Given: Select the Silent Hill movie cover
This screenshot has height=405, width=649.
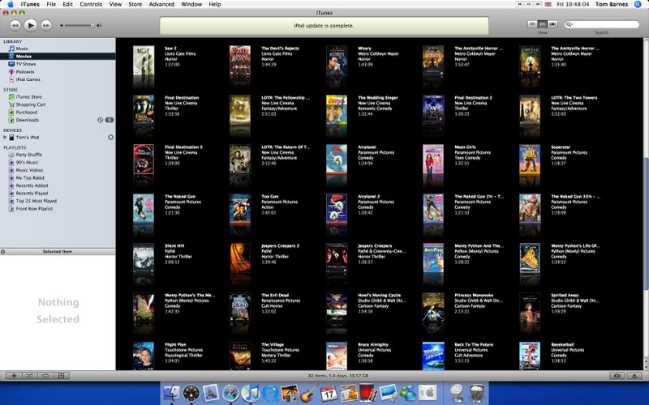Looking at the screenshot, I should pyautogui.click(x=144, y=258).
